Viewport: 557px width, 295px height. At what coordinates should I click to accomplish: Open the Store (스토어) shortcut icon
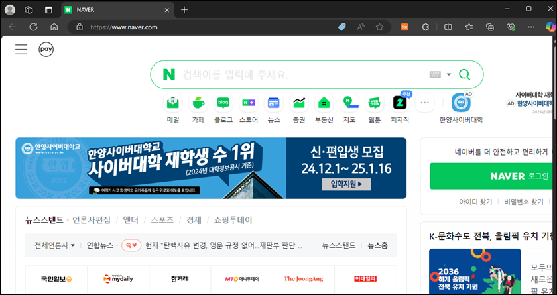[249, 103]
